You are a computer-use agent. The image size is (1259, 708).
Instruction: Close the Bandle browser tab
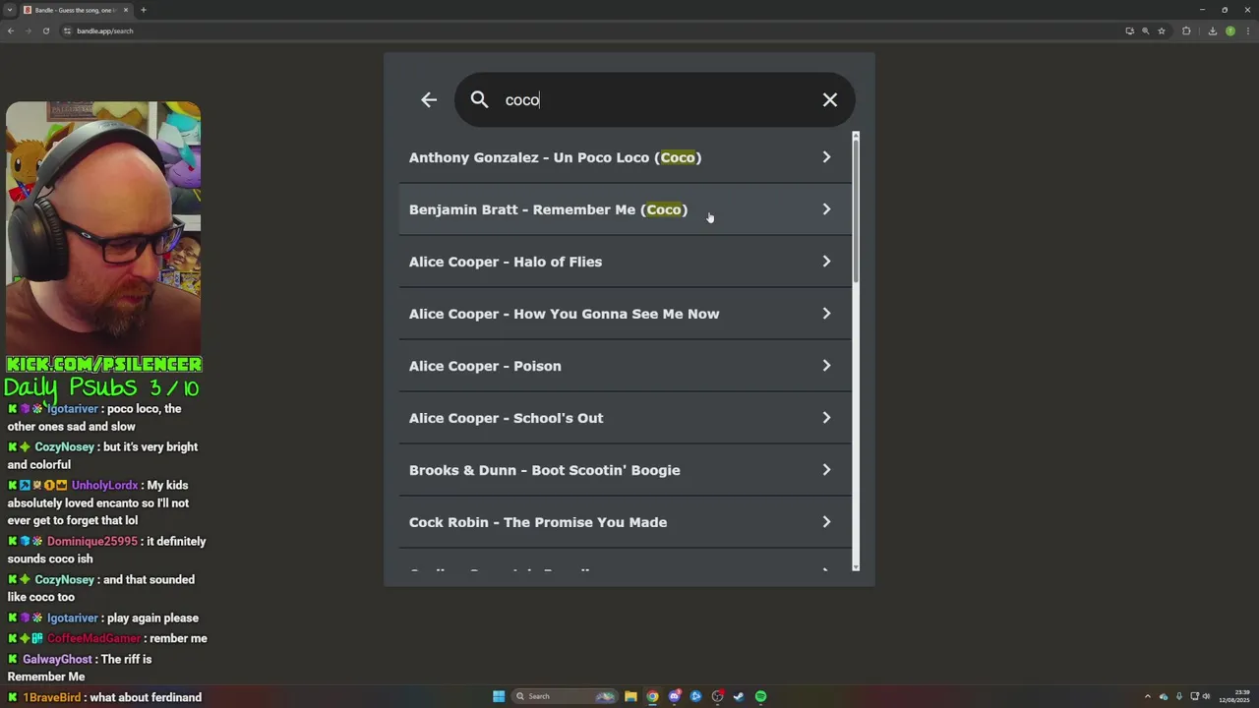pos(125,10)
